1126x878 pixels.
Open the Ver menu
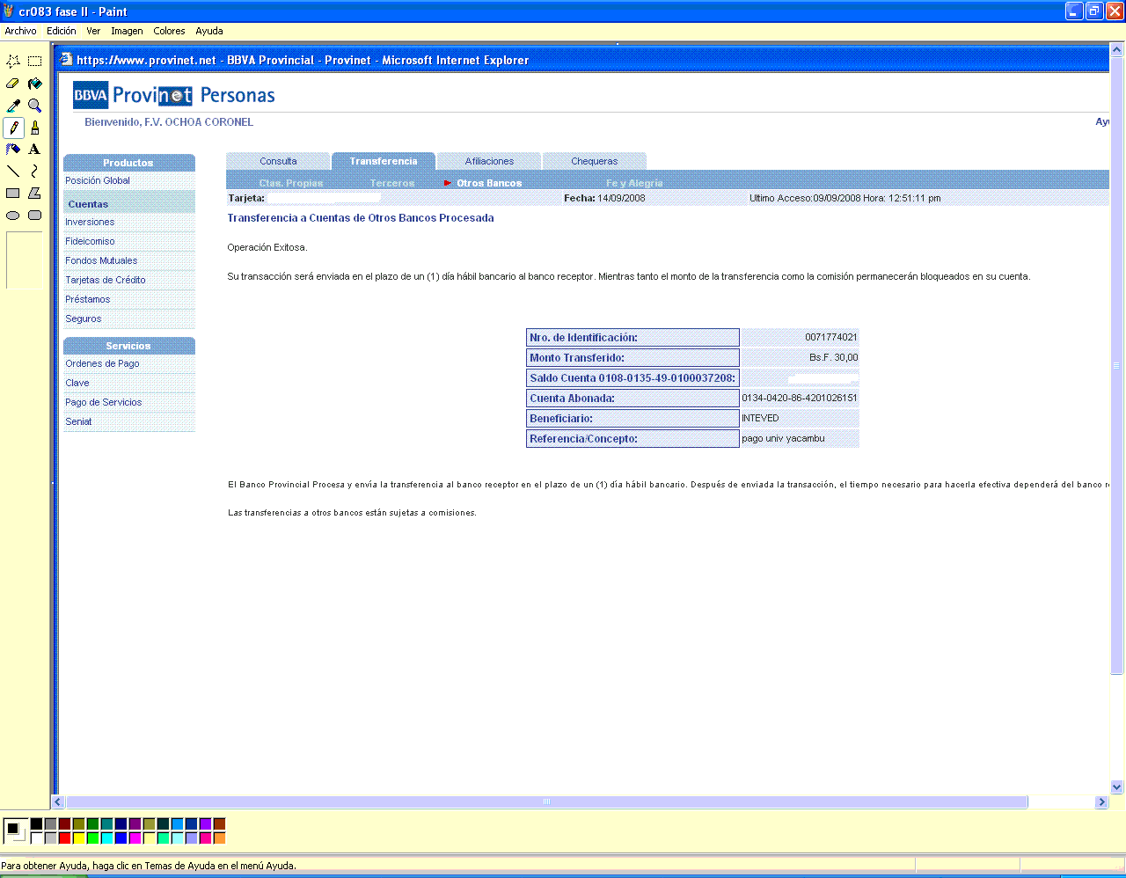point(93,31)
